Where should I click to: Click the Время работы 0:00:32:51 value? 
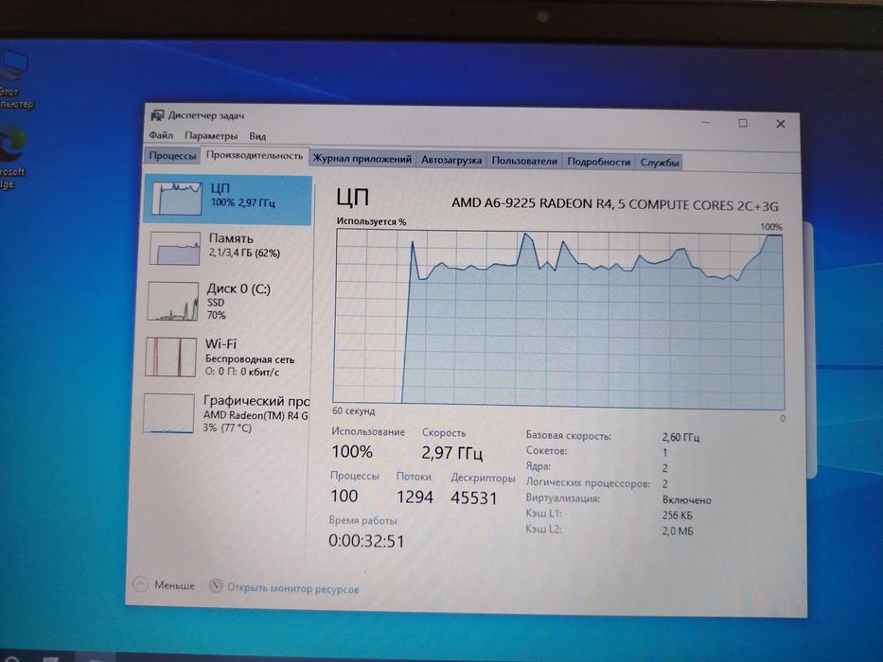[366, 541]
